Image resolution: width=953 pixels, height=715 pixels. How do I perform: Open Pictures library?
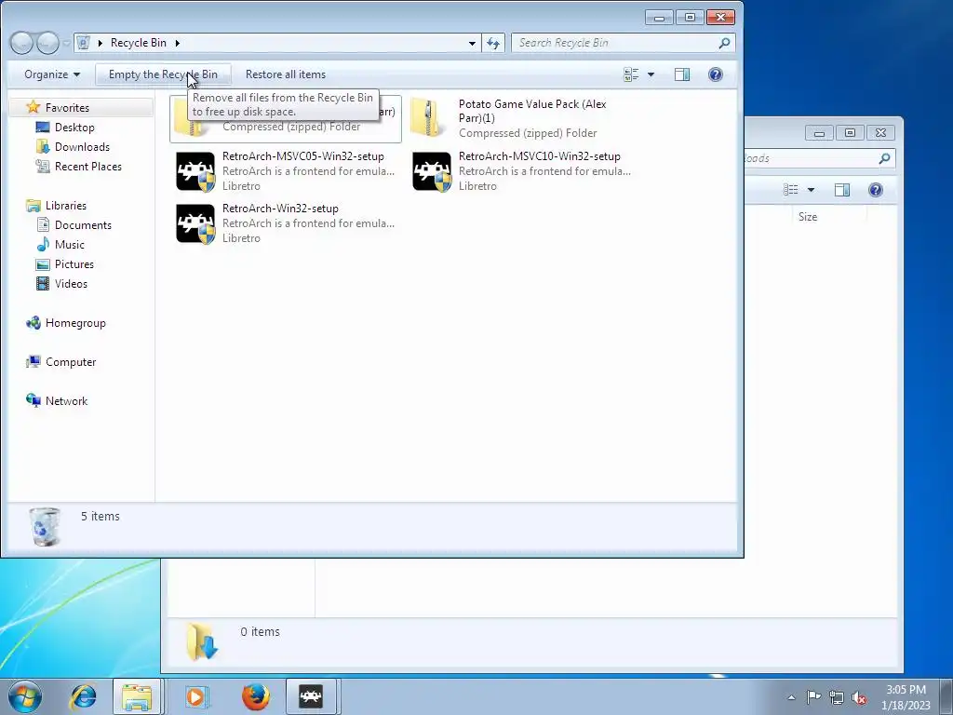74,263
